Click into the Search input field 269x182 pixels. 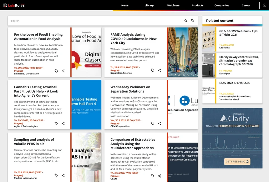(x=96, y=21)
